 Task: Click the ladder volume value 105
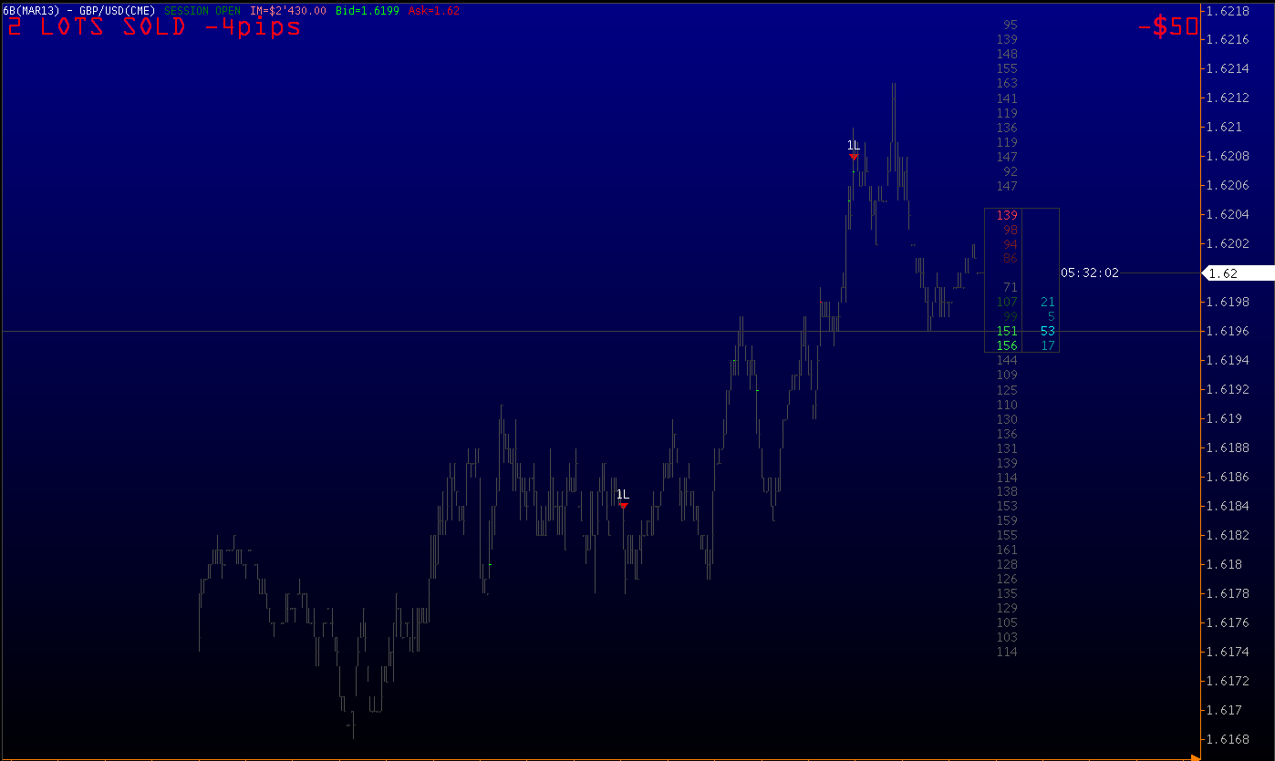click(1007, 623)
